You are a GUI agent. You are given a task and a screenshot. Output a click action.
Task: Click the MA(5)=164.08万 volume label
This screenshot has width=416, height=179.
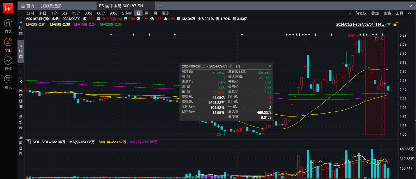tap(82, 142)
